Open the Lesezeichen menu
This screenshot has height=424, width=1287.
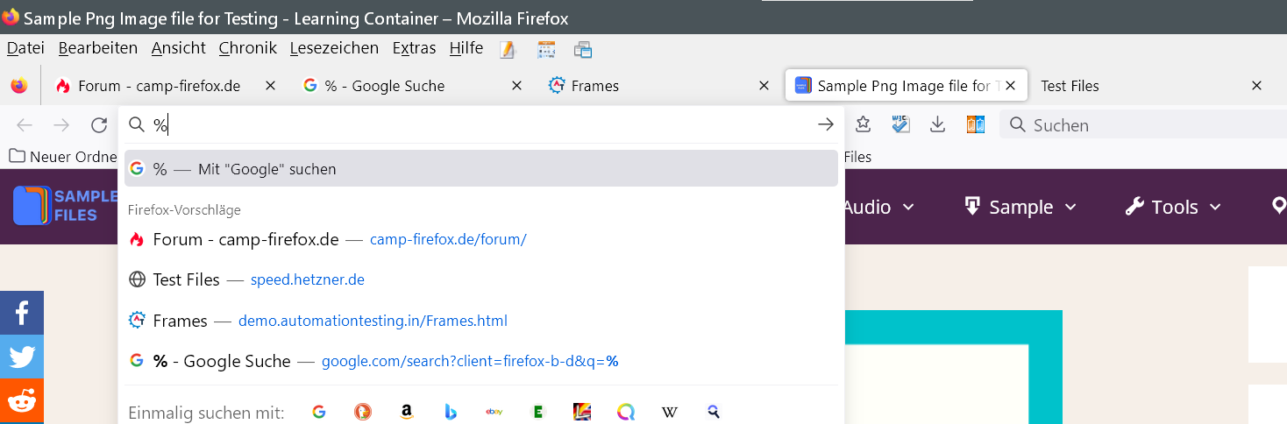[334, 48]
